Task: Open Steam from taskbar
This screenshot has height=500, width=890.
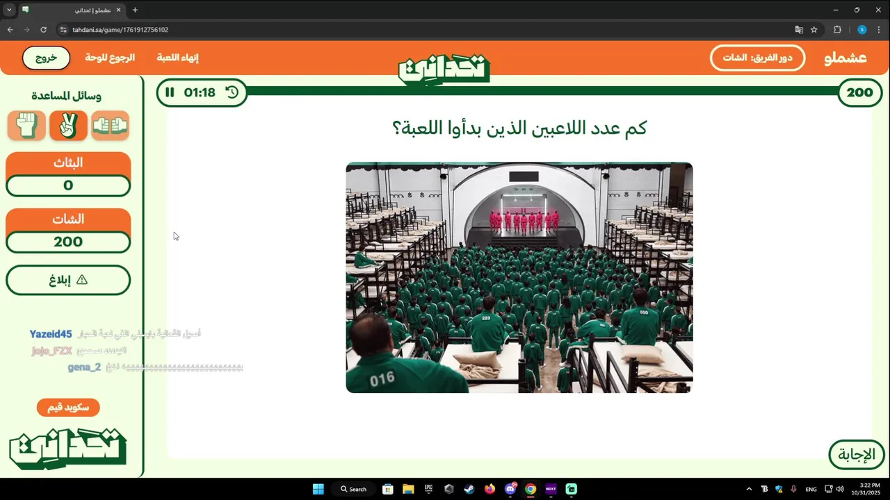Action: [469, 489]
